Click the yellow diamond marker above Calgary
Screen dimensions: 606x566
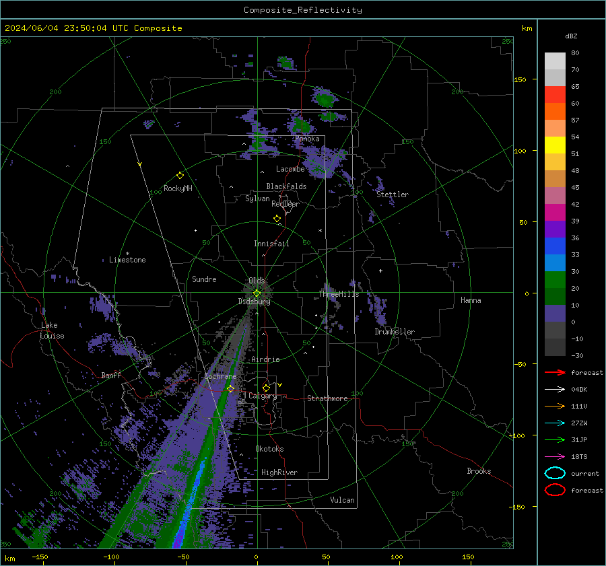pyautogui.click(x=266, y=388)
